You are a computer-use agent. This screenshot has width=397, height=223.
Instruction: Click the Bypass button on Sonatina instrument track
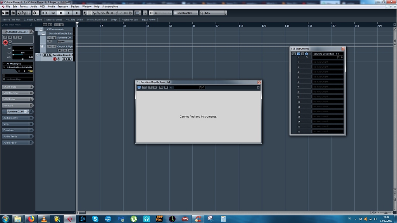pos(65,41)
